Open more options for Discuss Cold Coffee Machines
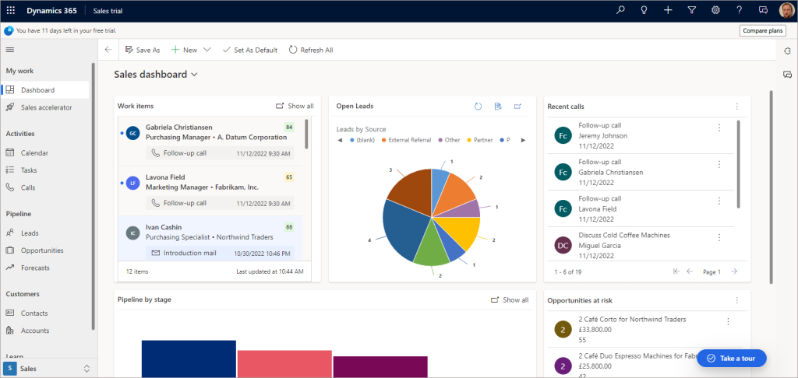The width and height of the screenshot is (798, 378). point(719,237)
